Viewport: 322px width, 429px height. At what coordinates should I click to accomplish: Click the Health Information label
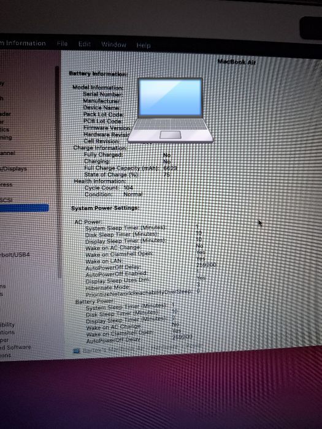(x=99, y=181)
